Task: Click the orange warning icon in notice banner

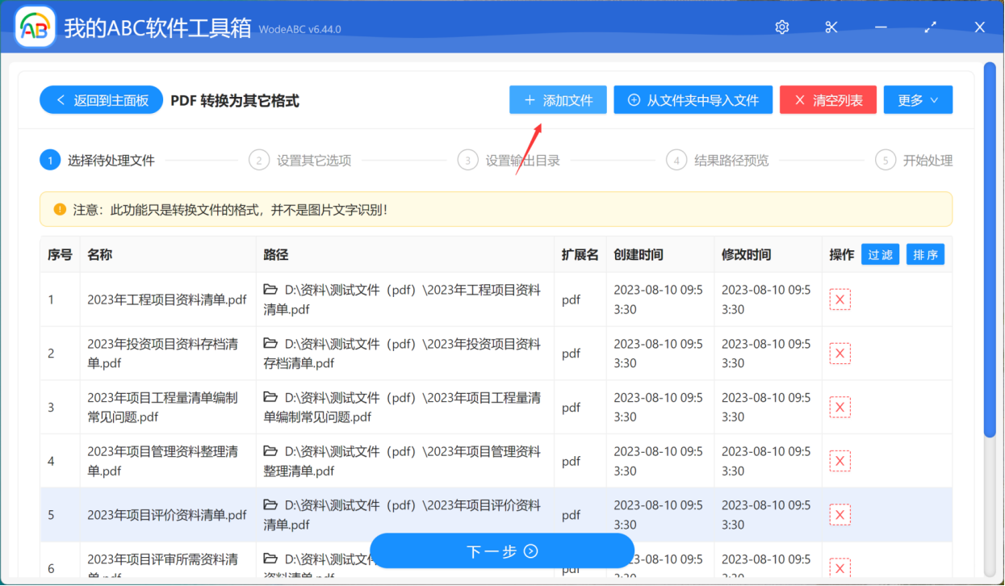Action: [x=59, y=208]
